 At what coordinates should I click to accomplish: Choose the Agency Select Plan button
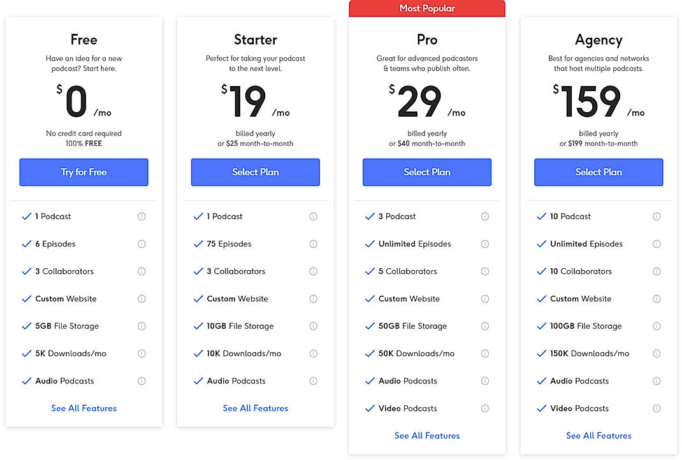tap(598, 172)
